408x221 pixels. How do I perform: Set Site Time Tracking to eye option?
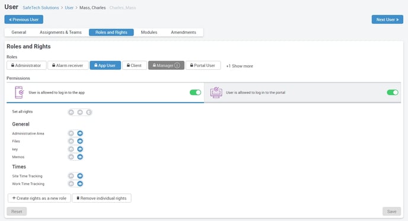pos(80,176)
